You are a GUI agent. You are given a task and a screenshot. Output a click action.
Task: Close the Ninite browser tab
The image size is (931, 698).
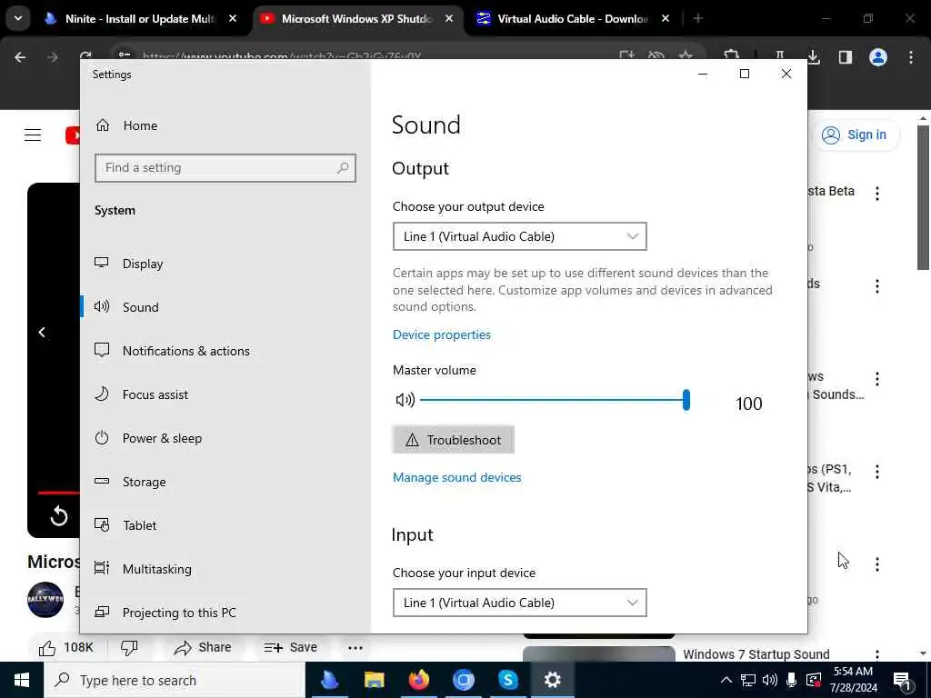233,18
